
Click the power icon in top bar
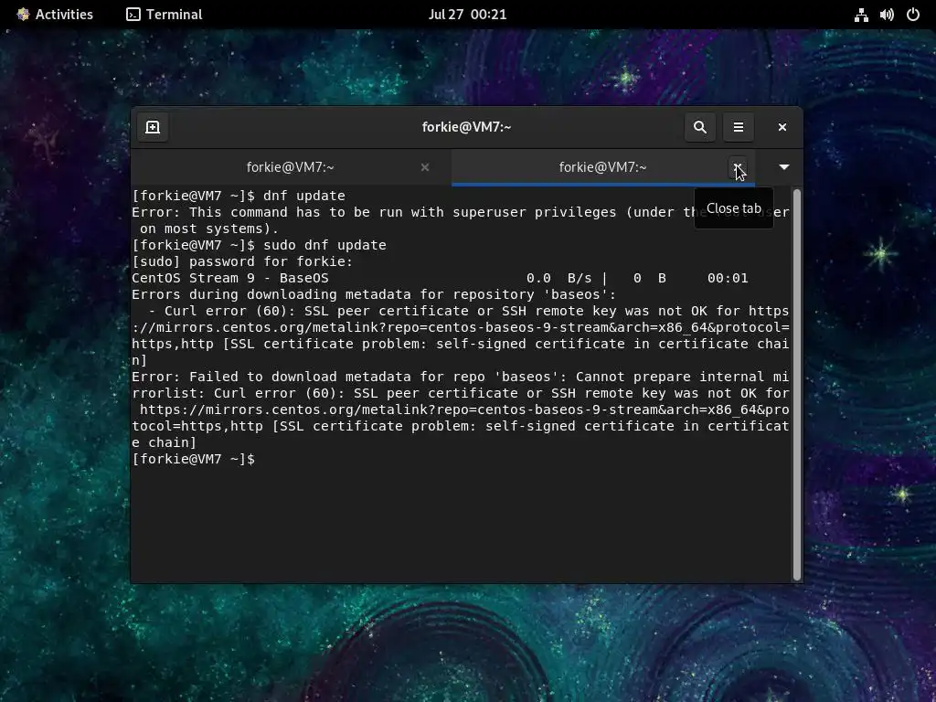click(913, 15)
